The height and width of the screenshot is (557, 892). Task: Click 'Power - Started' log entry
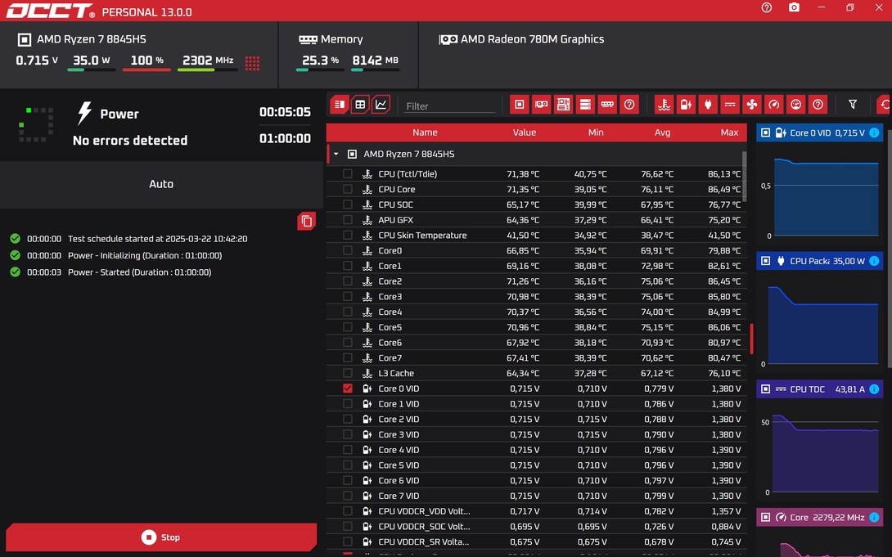139,272
